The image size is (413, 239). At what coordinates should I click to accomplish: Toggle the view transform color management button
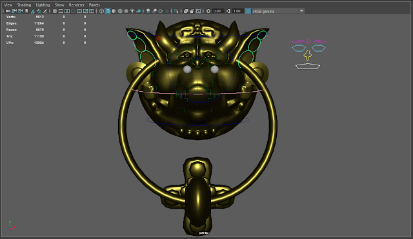tap(248, 11)
